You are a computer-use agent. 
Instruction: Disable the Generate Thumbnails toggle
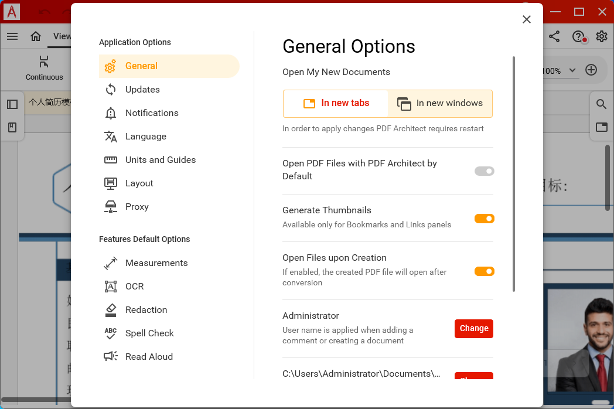coord(484,219)
